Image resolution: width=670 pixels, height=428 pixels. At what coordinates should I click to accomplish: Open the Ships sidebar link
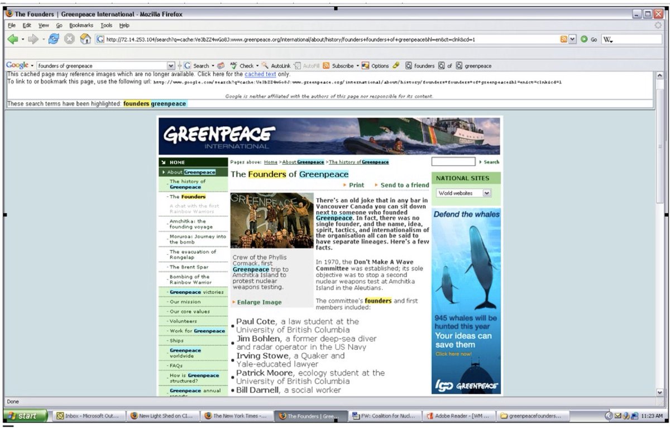coord(176,341)
